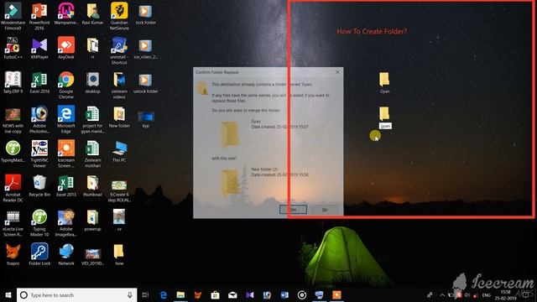
Task: Select the zeeleam videos folder
Action: coord(119,85)
